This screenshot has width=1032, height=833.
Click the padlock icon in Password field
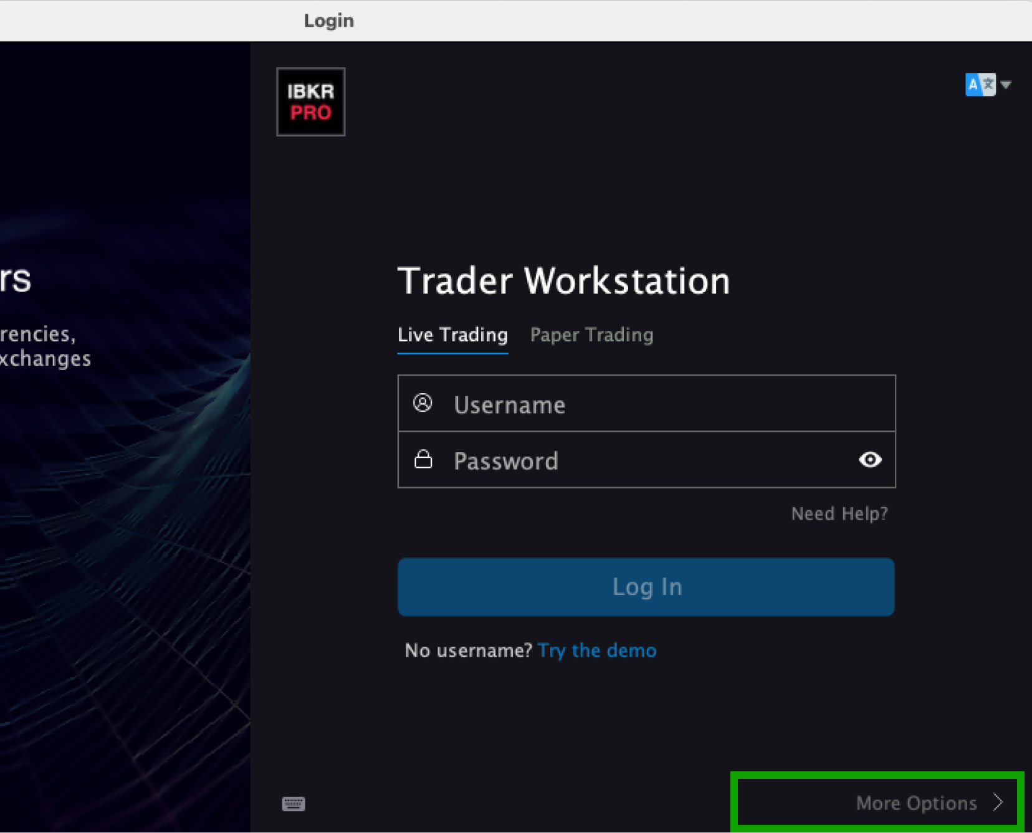[423, 460]
